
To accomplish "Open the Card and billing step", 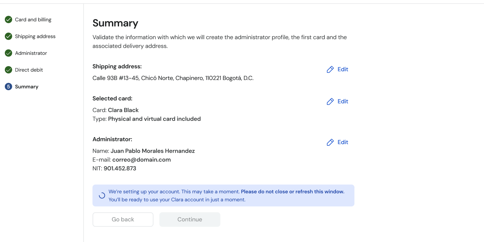I will (33, 20).
